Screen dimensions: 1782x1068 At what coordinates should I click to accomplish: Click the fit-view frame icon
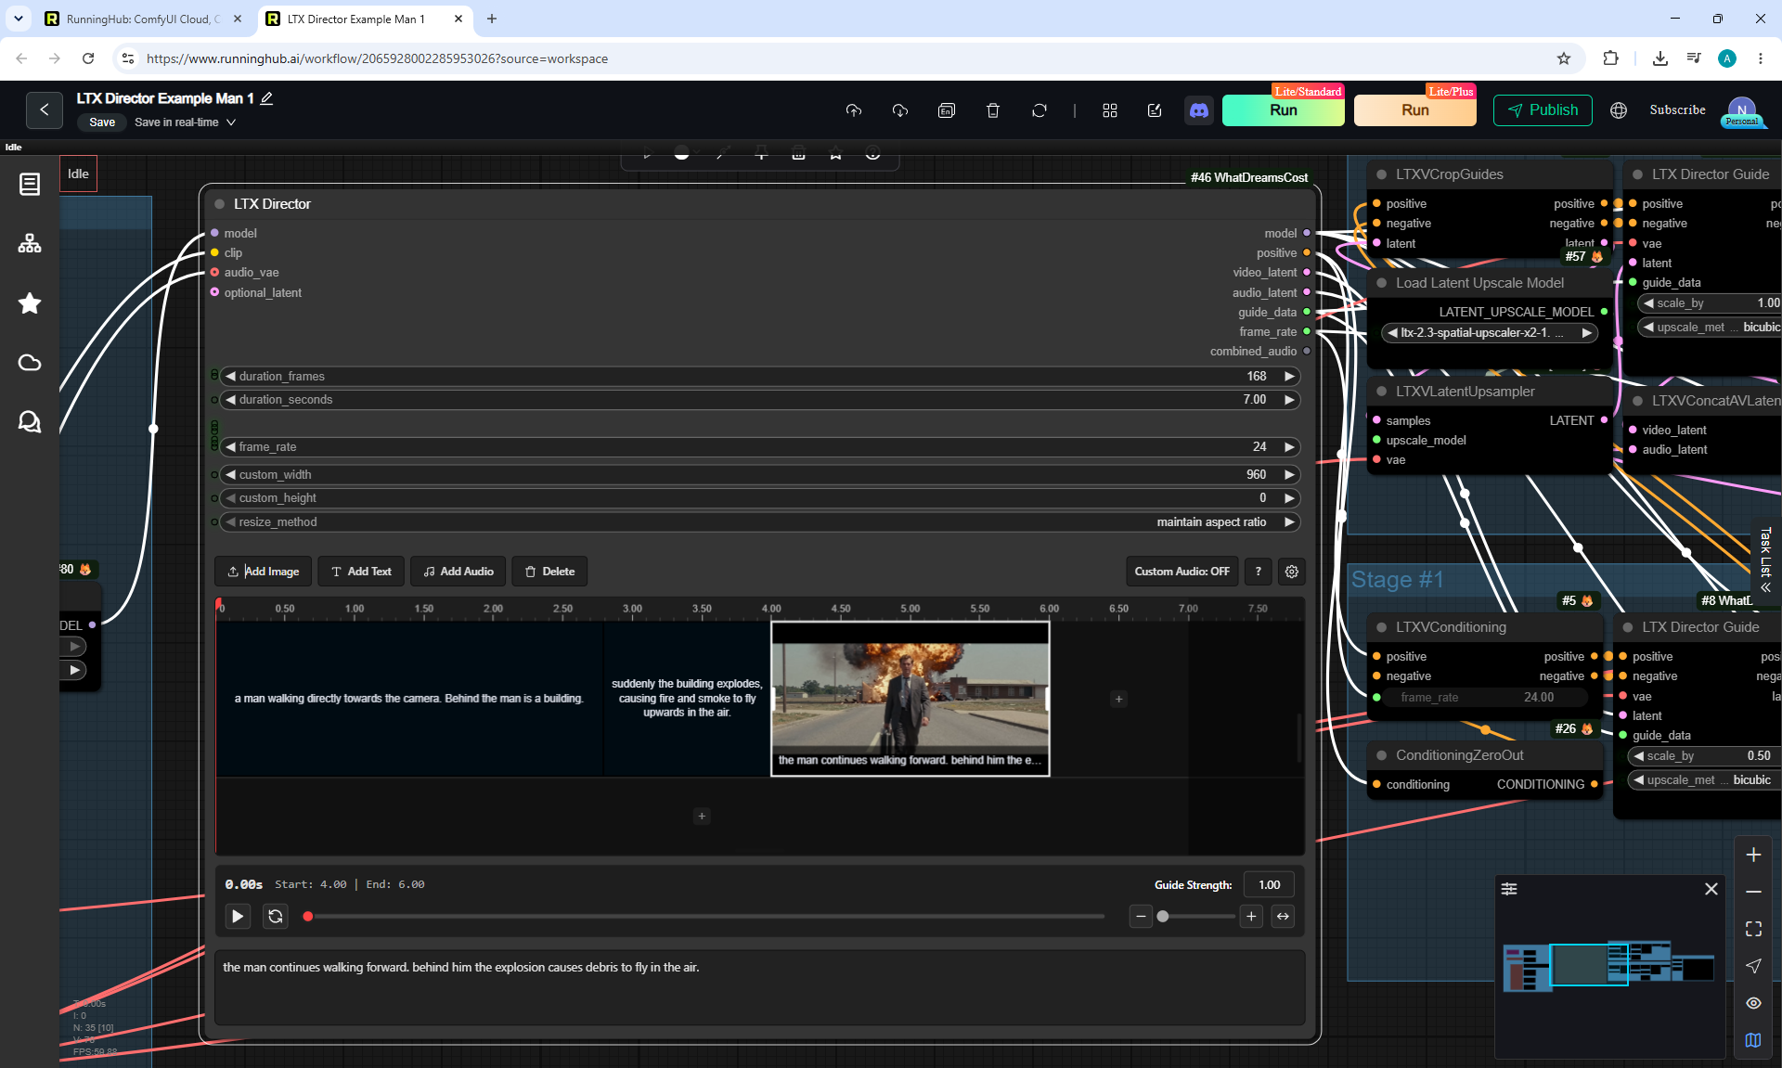(1753, 929)
